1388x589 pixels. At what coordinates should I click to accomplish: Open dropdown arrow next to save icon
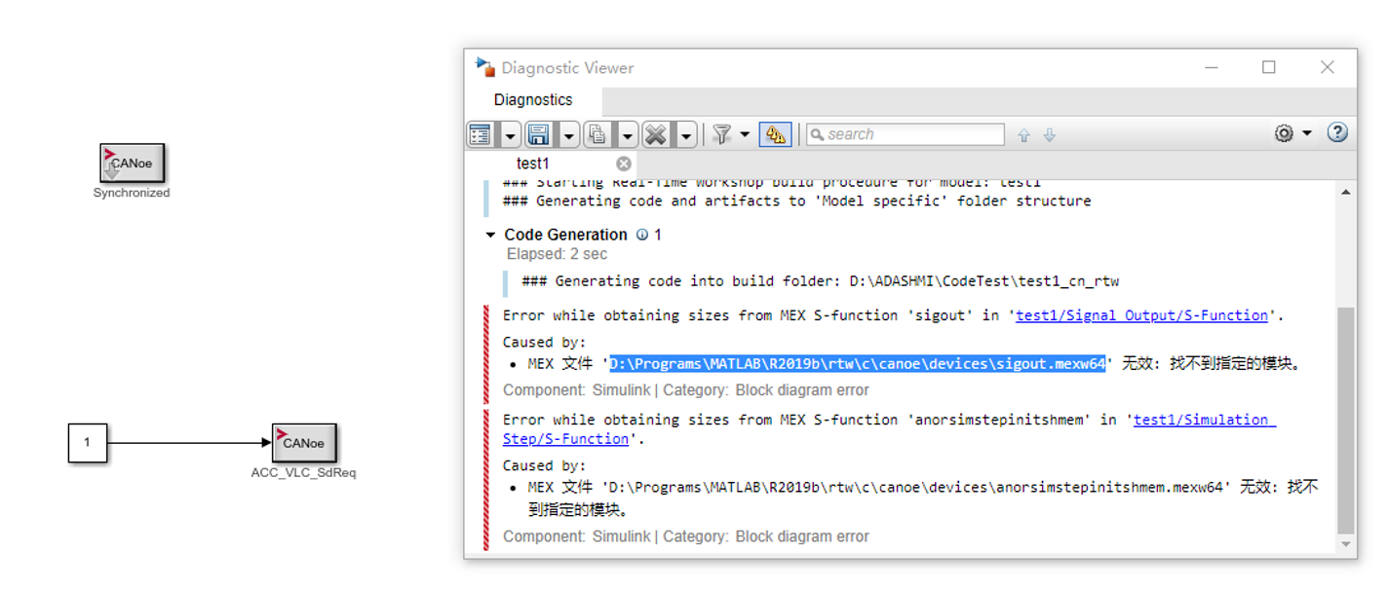pos(569,135)
